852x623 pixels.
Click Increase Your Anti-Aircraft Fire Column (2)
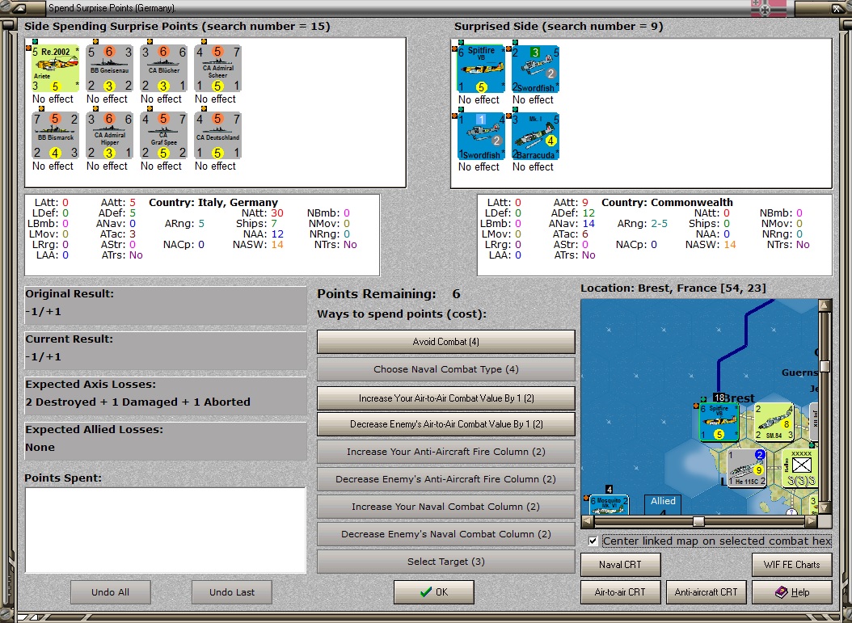[445, 452]
